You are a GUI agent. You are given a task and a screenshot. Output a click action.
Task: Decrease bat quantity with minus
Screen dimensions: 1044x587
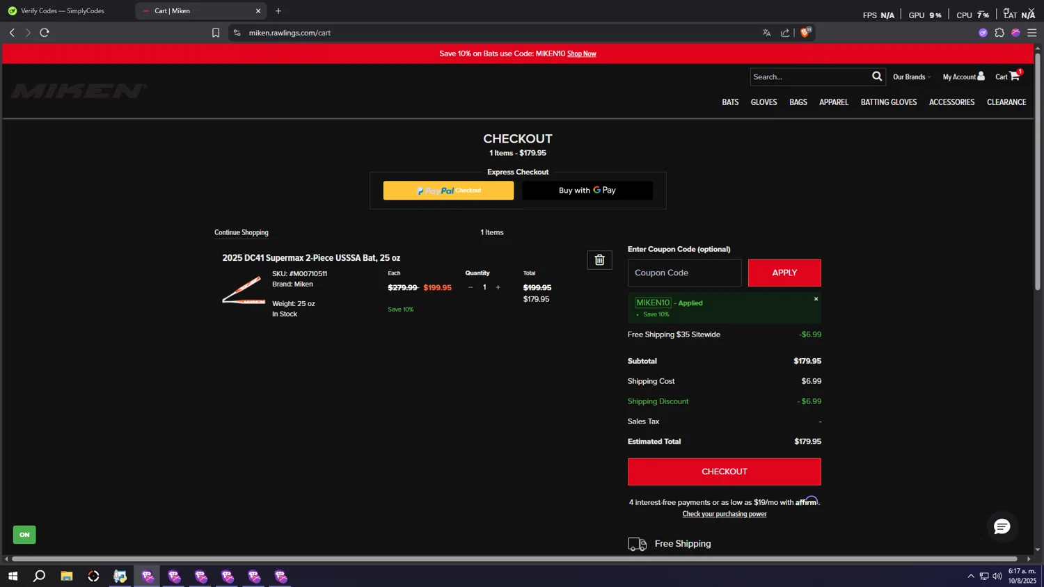[x=470, y=287]
